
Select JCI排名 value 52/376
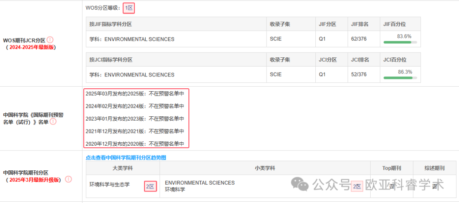359,75
